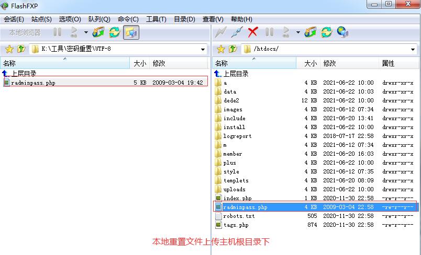Viewport: 421px width, 255px height.
Task: Expand the remote /htdocs/ path dropdown
Action: (414, 50)
